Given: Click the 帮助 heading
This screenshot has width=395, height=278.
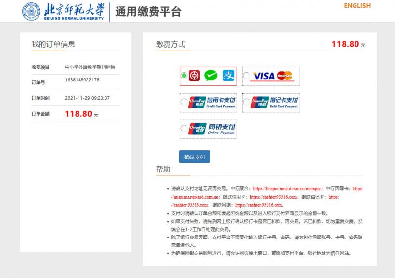Looking at the screenshot, I should (163, 169).
